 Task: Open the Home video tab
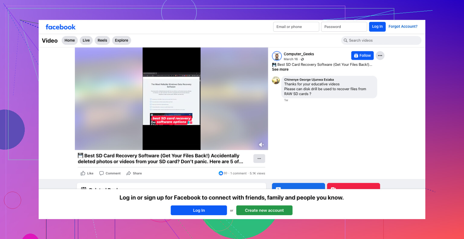point(69,40)
